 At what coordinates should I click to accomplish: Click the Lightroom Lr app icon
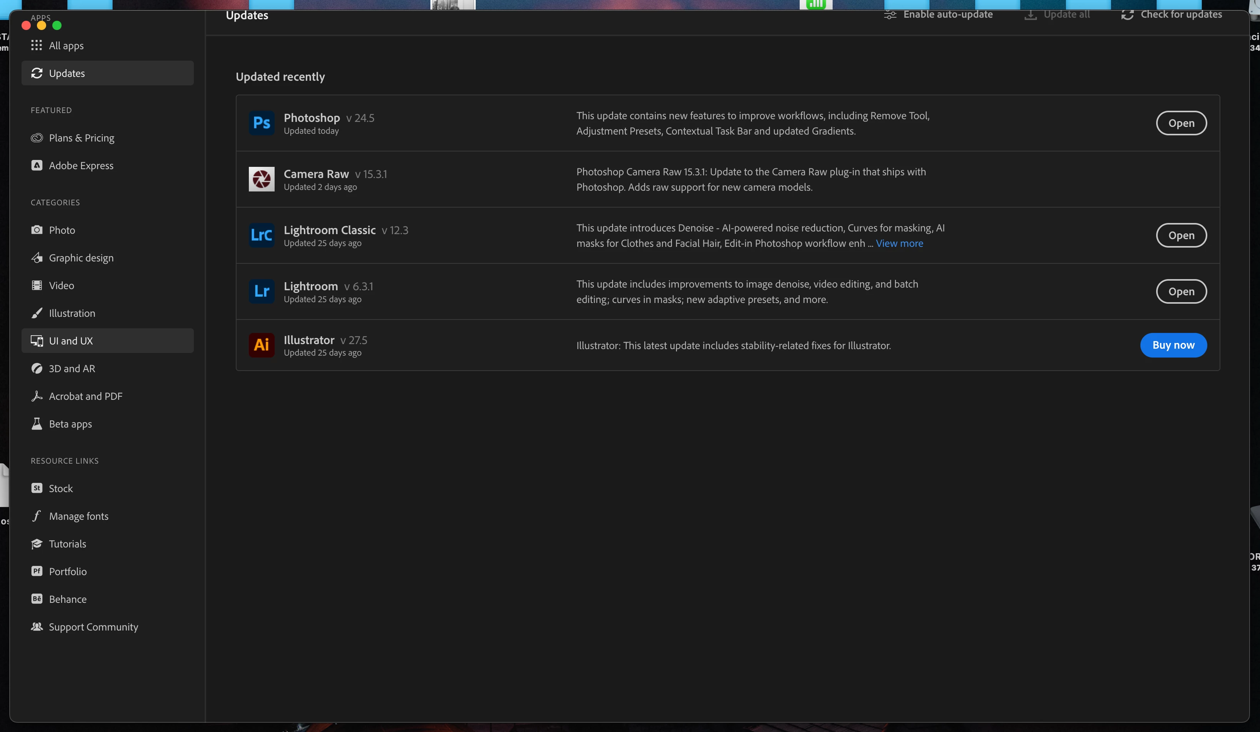click(x=262, y=291)
